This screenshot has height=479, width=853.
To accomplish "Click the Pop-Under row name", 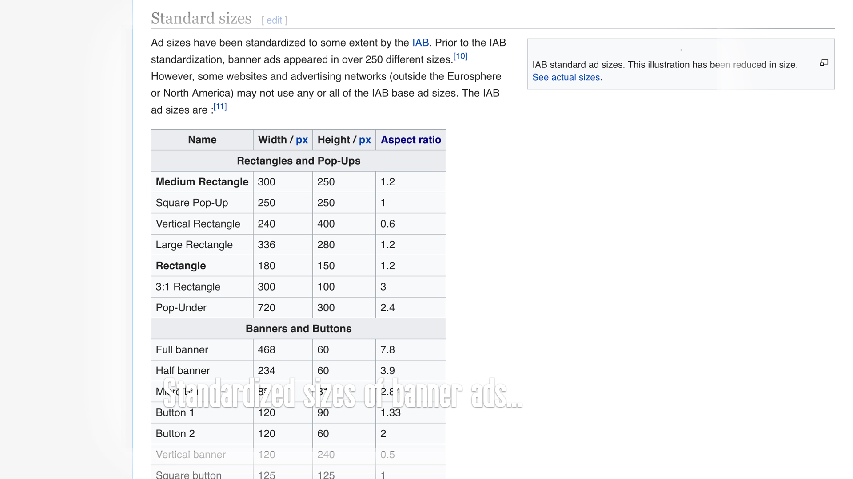I will [181, 308].
